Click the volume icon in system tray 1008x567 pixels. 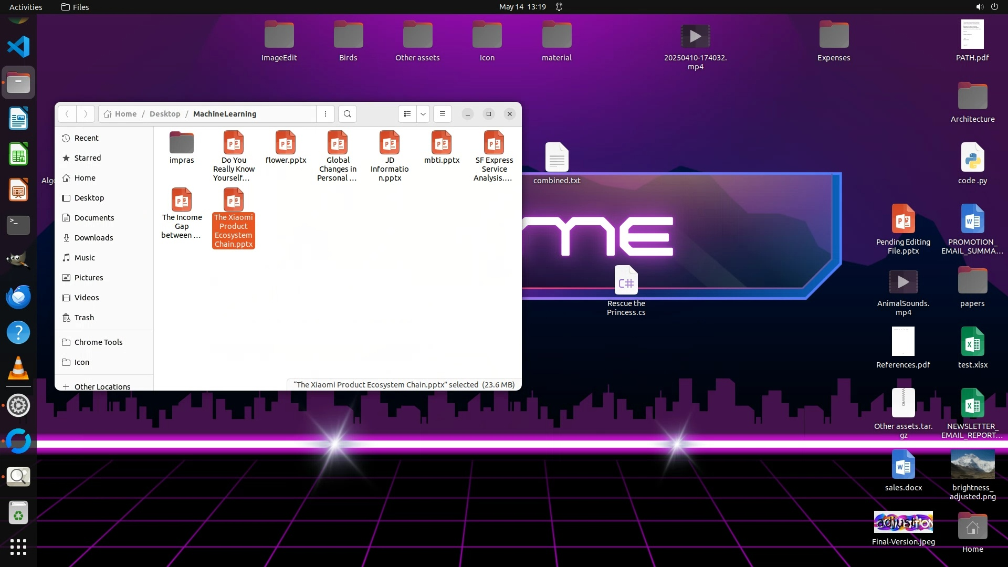click(x=979, y=7)
